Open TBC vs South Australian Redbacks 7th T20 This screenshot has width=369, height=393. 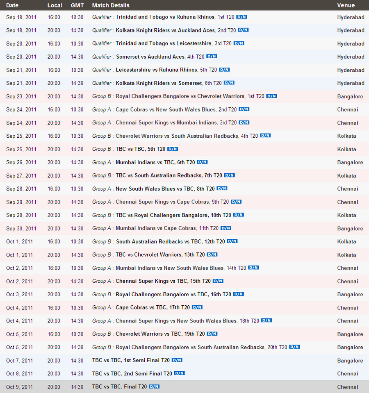(x=169, y=175)
